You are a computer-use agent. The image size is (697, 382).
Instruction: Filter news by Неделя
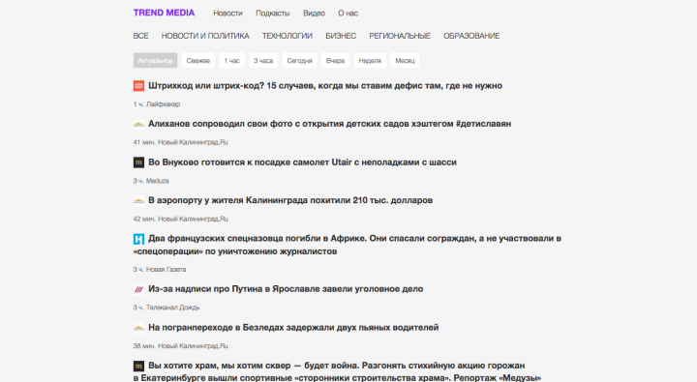pos(370,60)
